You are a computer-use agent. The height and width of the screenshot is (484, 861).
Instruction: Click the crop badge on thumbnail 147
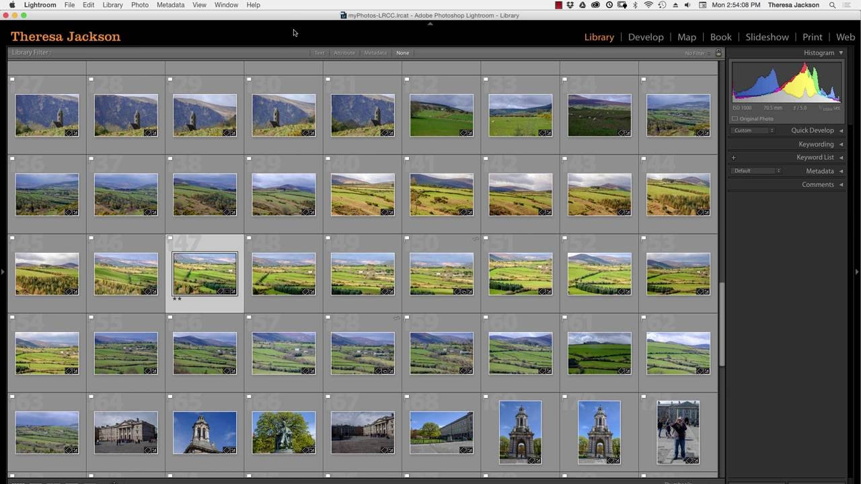pyautogui.click(x=227, y=292)
